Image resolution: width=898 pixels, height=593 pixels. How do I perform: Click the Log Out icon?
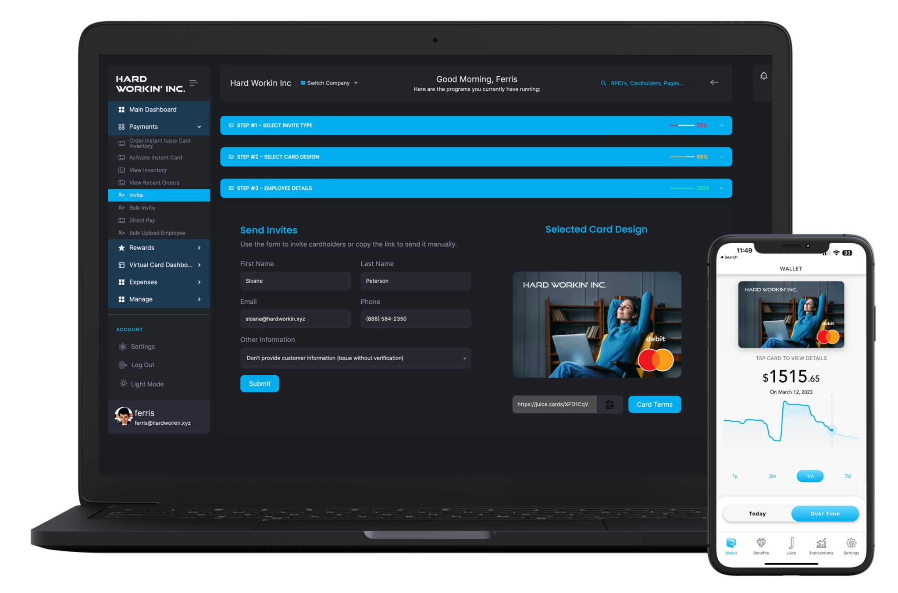tap(123, 365)
